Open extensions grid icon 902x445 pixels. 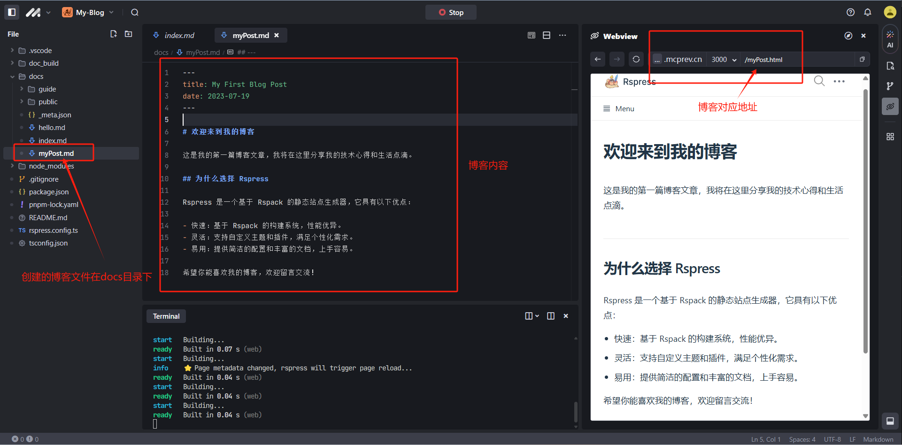pos(890,137)
